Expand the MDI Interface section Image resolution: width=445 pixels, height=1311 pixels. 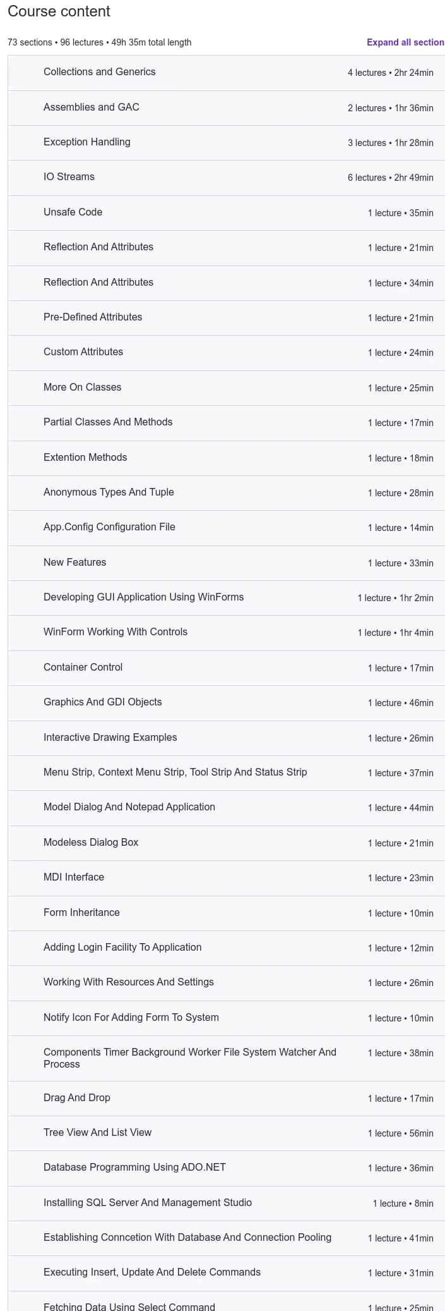point(226,878)
